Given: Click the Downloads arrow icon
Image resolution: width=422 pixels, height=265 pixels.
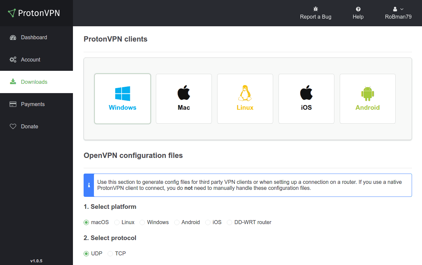Looking at the screenshot, I should coord(13,81).
